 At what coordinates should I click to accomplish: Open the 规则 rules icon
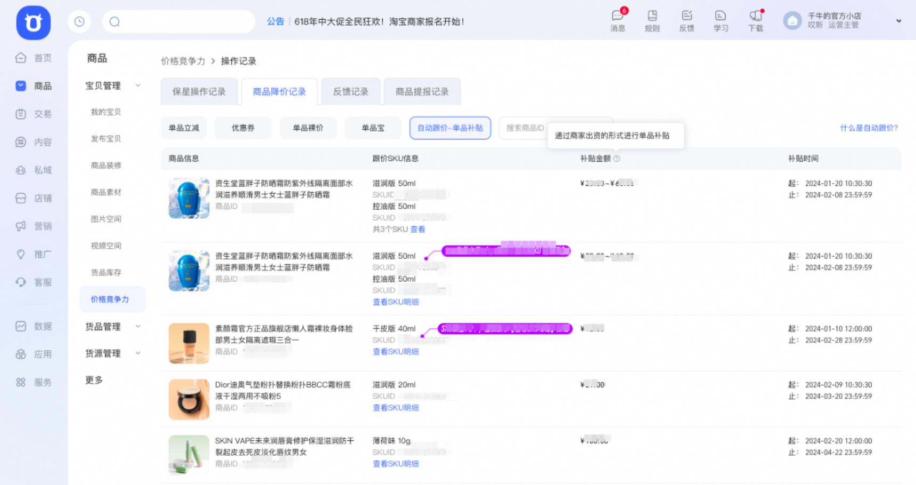click(652, 21)
